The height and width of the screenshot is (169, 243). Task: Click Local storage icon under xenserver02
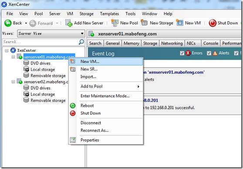(x=26, y=94)
